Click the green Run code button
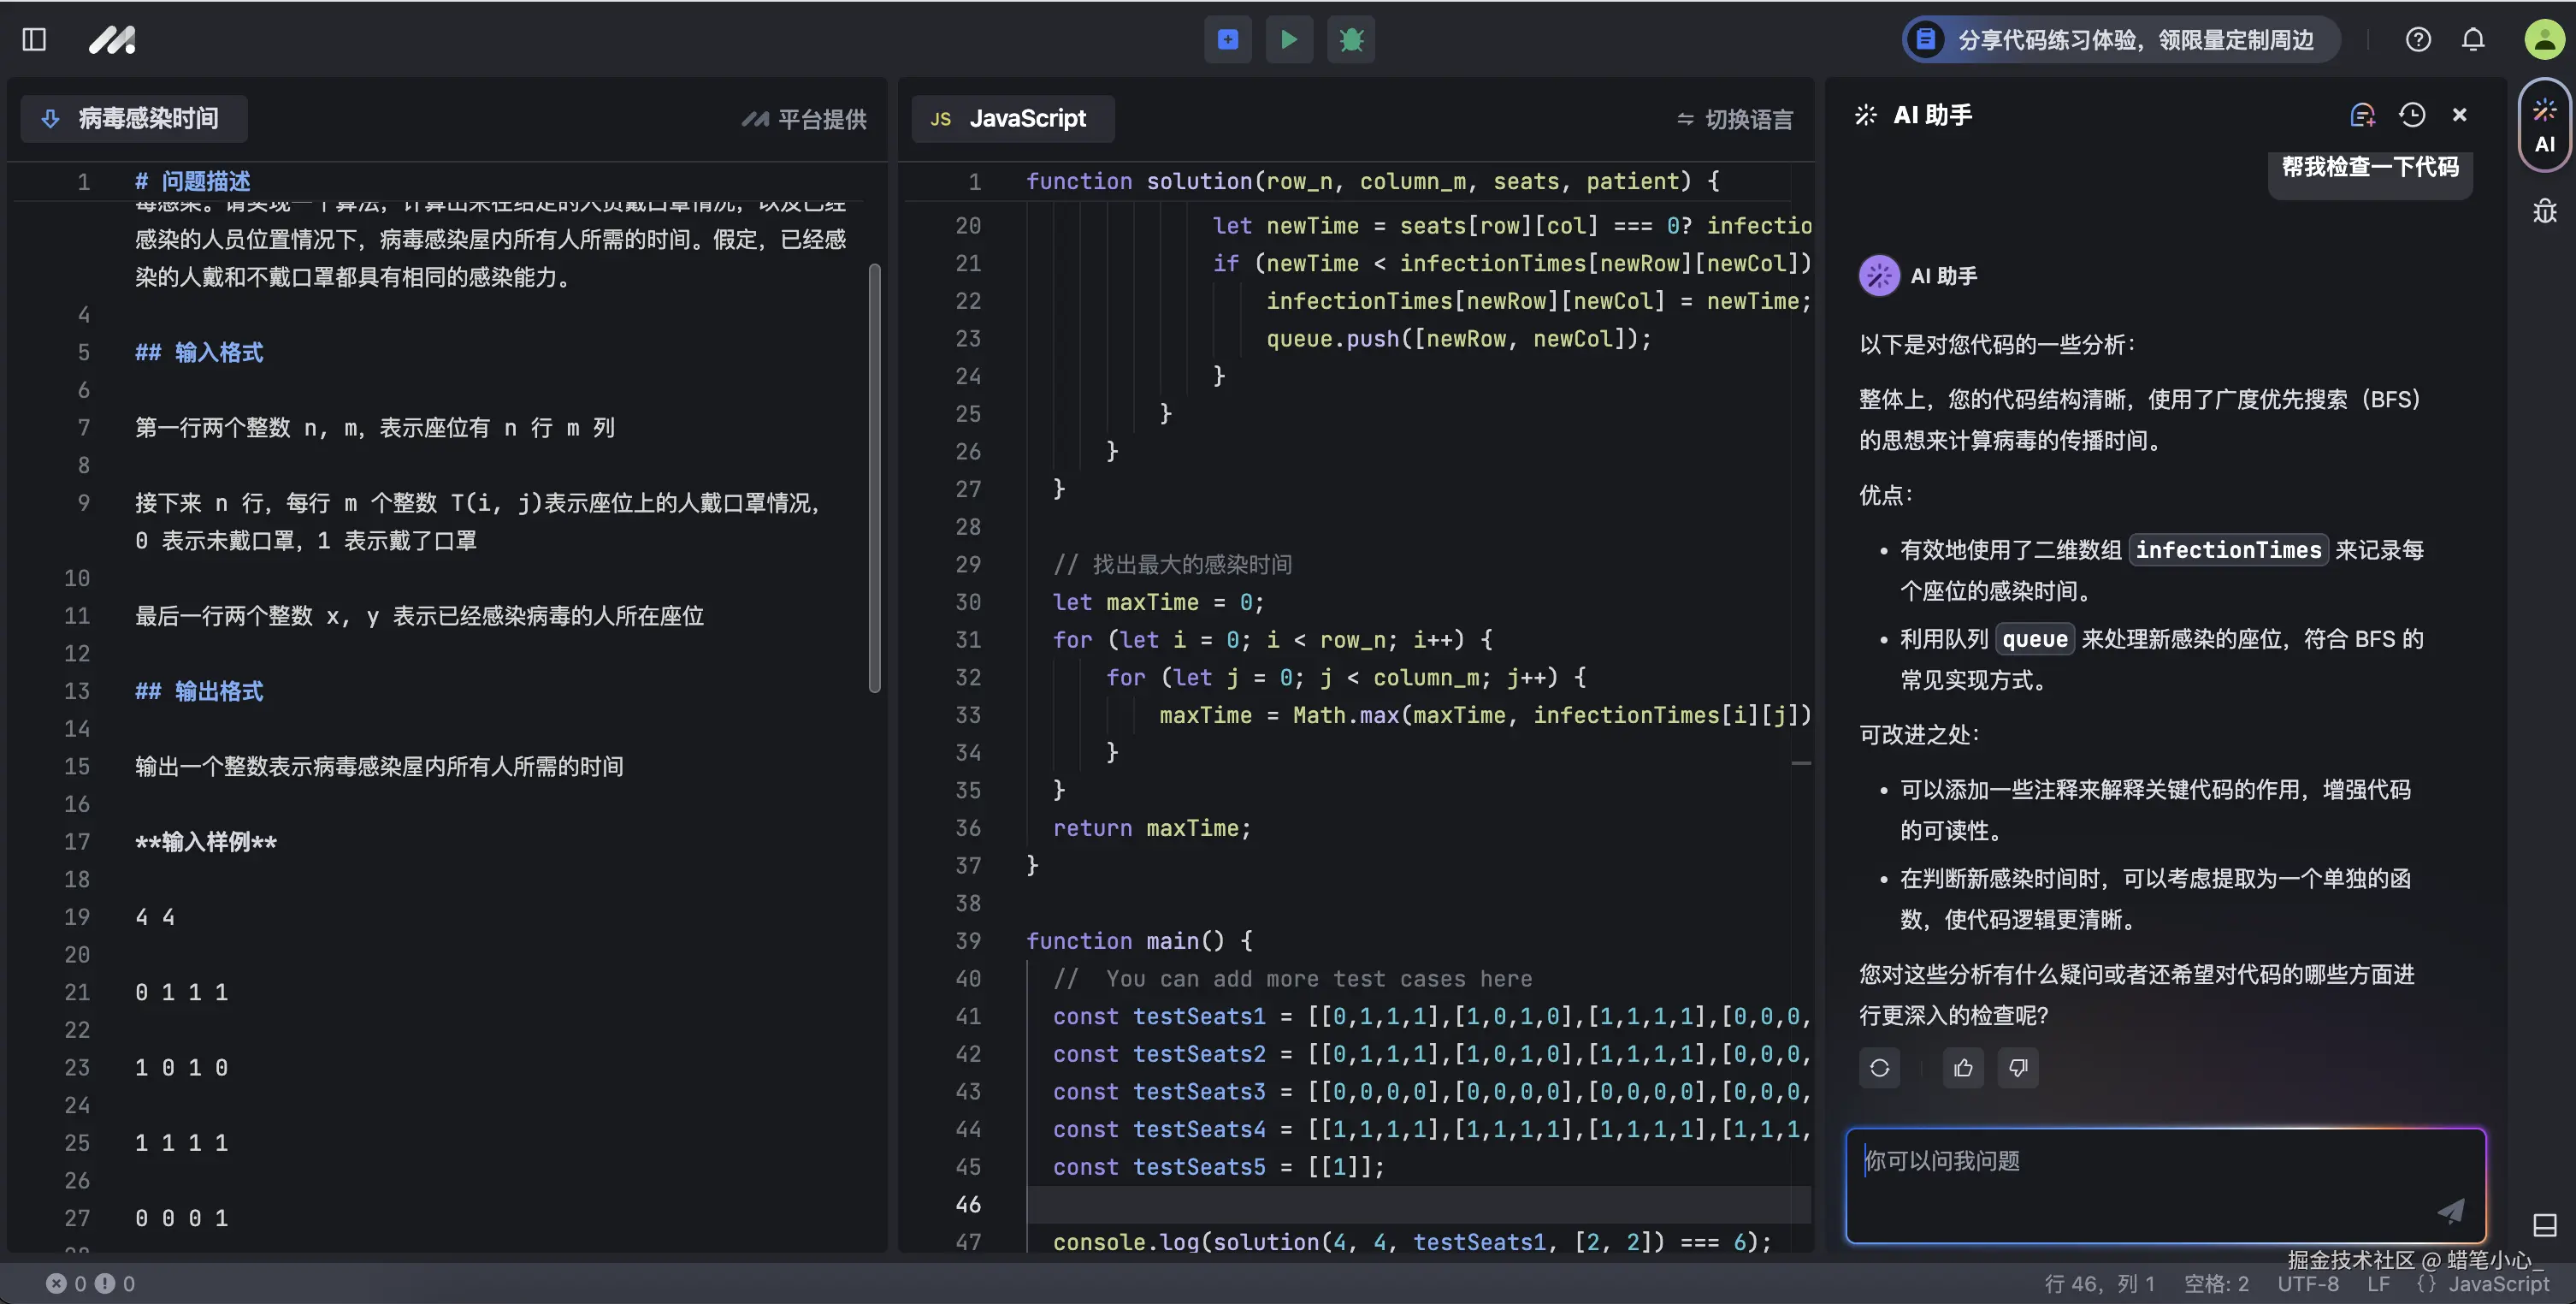 1289,40
